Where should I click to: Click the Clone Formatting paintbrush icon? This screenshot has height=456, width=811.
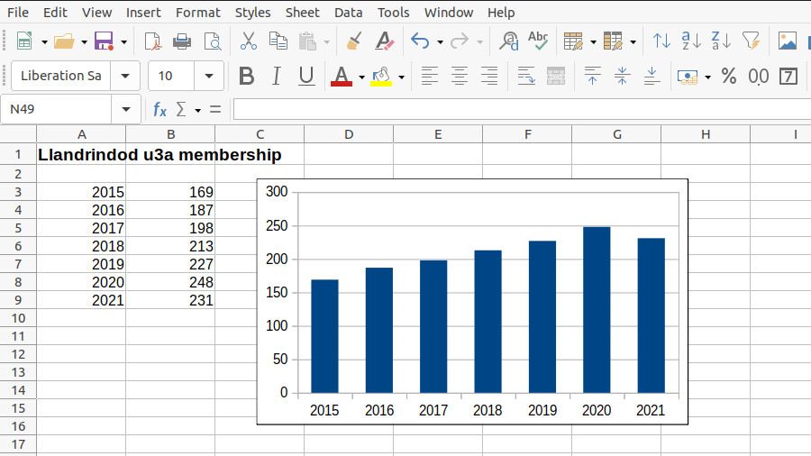pos(354,41)
